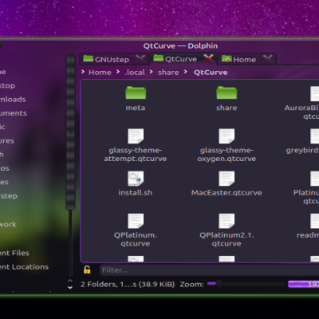Go to .local in breadcrumb path
This screenshot has width=319, height=319.
click(x=135, y=73)
